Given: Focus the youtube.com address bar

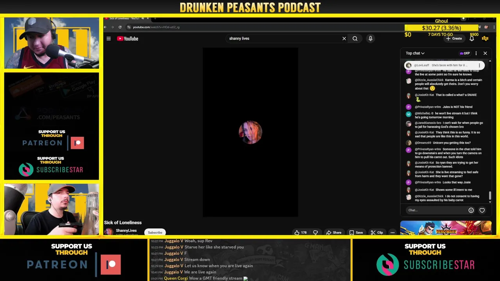Looking at the screenshot, I should 266,27.
